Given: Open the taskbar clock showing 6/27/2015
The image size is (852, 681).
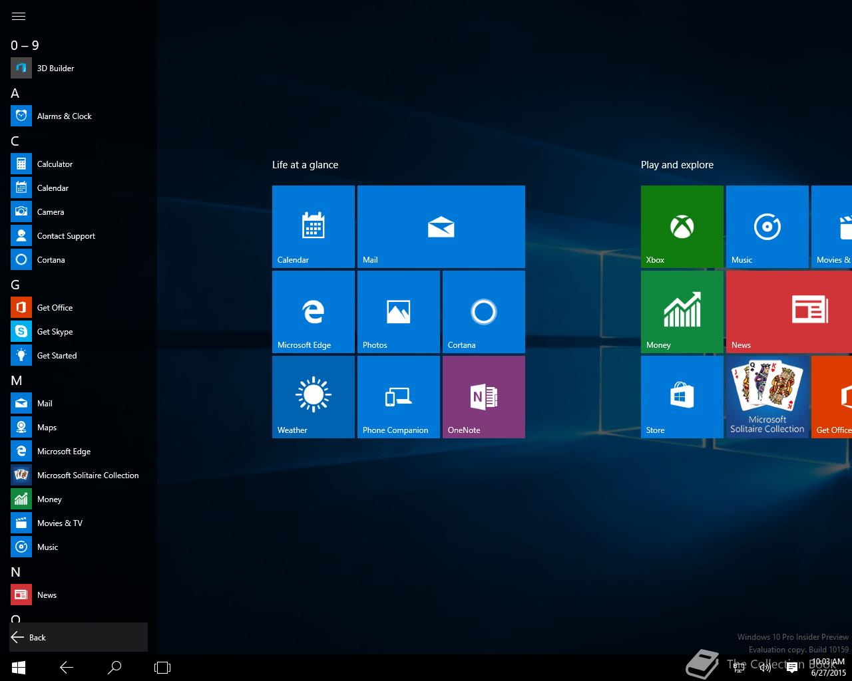Looking at the screenshot, I should click(829, 668).
